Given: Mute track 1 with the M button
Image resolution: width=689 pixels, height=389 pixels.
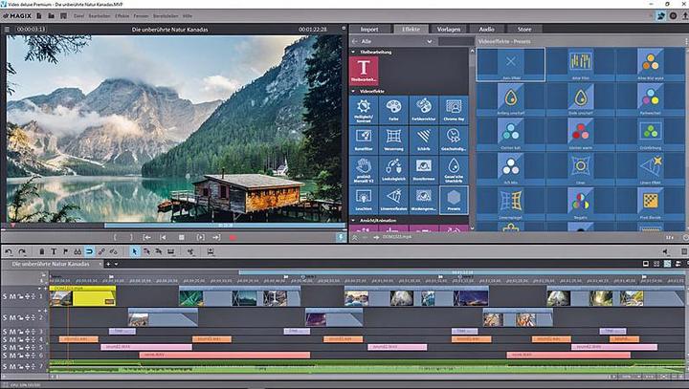Looking at the screenshot, I should coord(13,297).
